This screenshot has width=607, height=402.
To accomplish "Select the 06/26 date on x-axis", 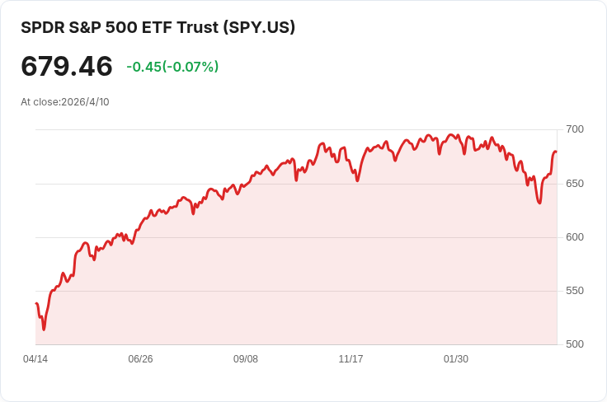I will point(140,359).
